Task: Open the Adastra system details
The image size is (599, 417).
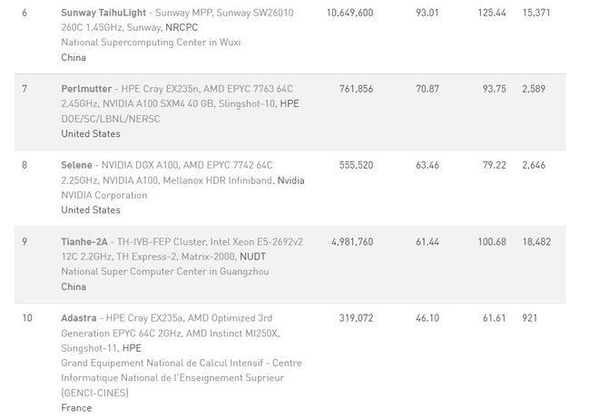Action: click(x=79, y=318)
